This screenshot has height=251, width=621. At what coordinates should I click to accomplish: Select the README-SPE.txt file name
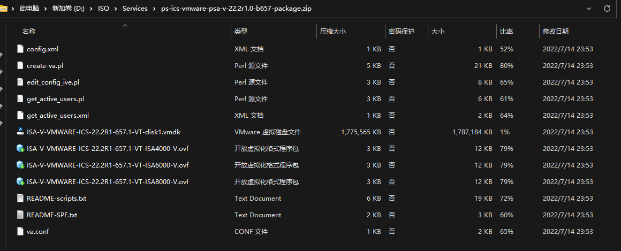(52, 215)
